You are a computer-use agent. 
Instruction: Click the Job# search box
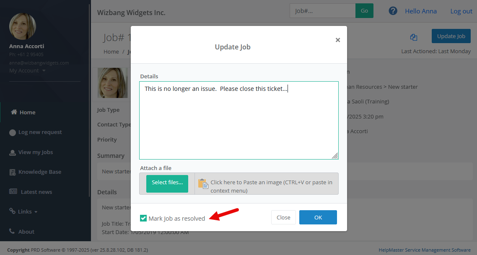[322, 10]
